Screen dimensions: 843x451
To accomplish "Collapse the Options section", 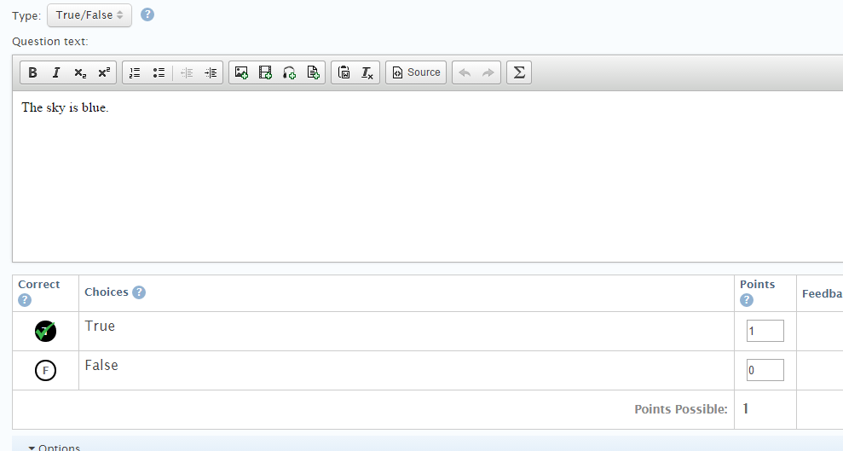I will pos(55,447).
